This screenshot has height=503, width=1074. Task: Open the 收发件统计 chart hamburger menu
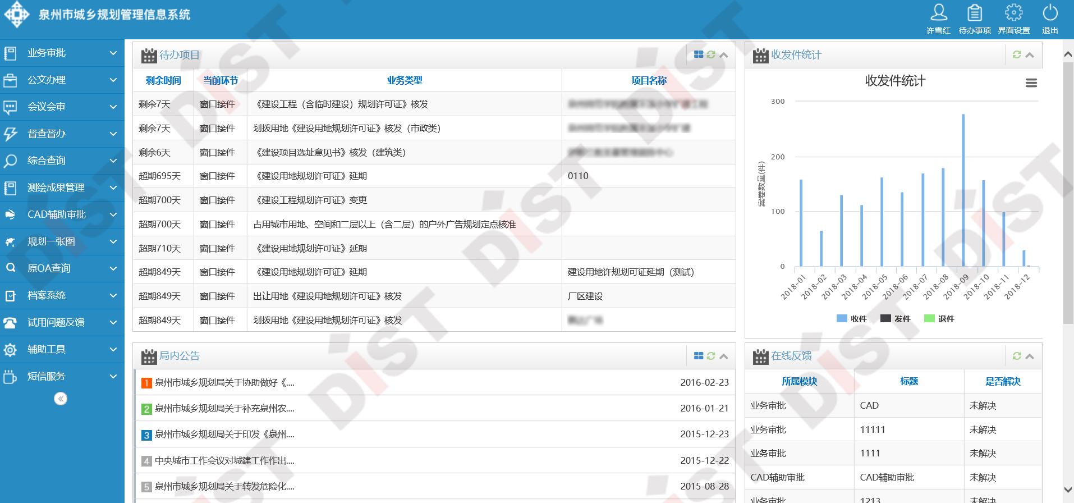pos(1031,83)
